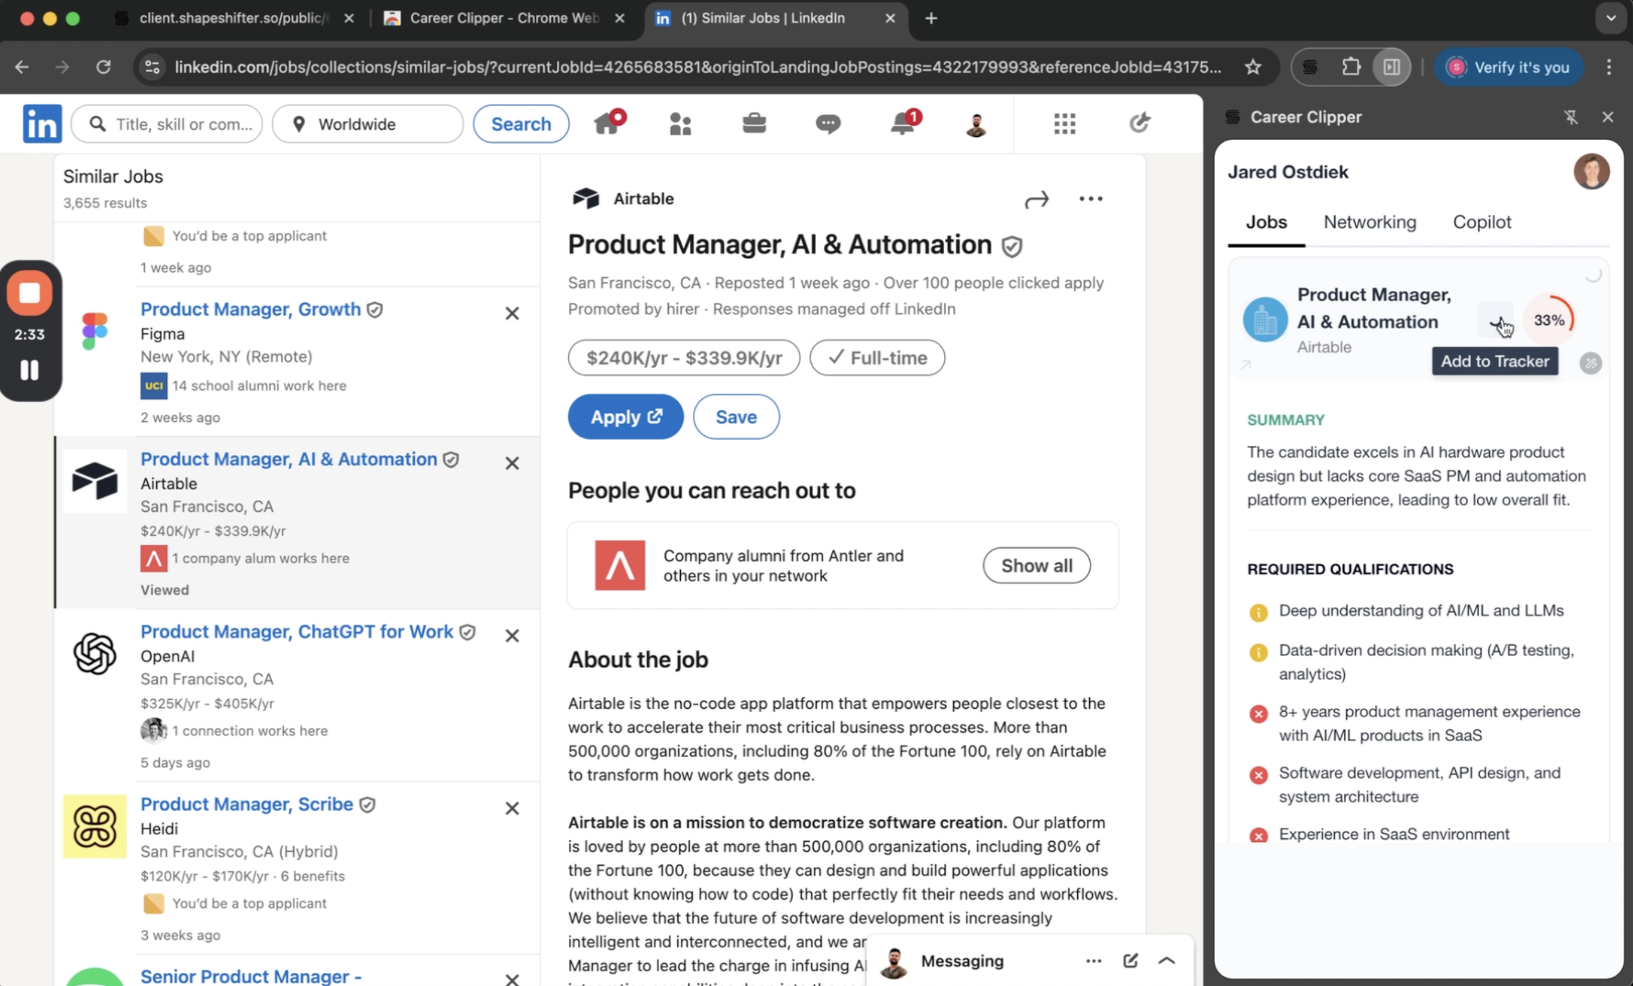The width and height of the screenshot is (1633, 986).
Task: Open My Network people icon
Action: (680, 123)
